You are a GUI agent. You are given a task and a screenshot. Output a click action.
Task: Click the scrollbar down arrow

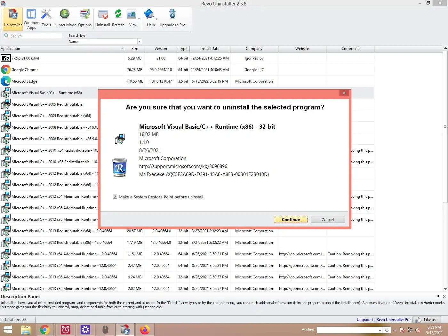click(x=445, y=289)
